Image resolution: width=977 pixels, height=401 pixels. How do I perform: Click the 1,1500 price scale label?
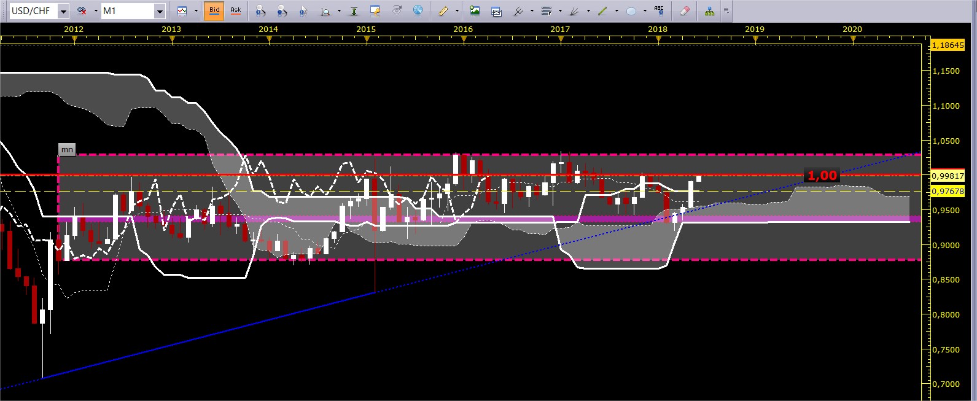pos(946,71)
